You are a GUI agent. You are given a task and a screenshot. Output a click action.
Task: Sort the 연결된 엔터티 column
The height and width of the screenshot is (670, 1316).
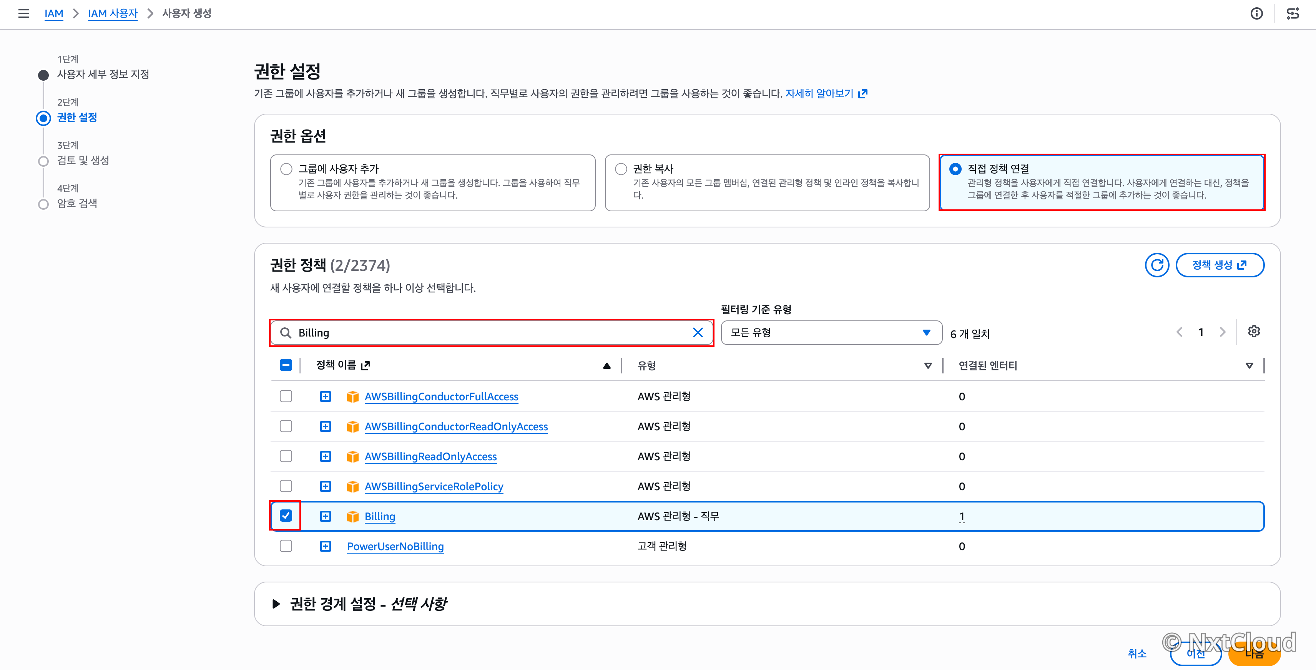tap(1249, 366)
